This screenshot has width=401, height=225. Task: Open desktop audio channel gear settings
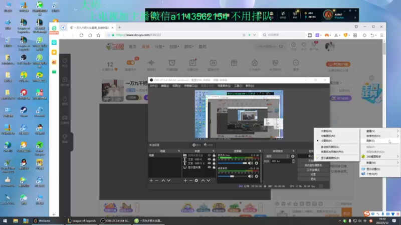coord(257,176)
